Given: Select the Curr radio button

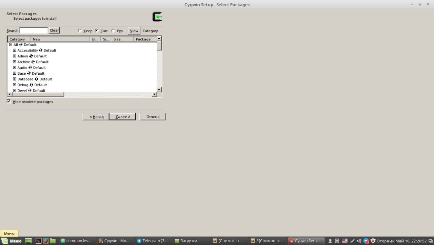Looking at the screenshot, I should pos(97,31).
